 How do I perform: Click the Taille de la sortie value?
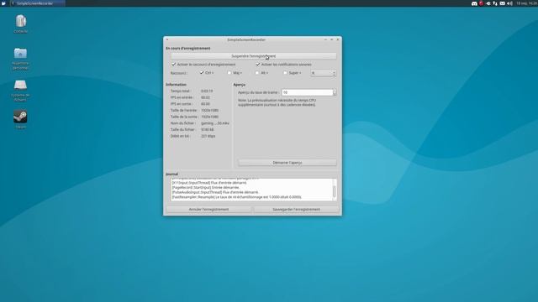tap(209, 117)
